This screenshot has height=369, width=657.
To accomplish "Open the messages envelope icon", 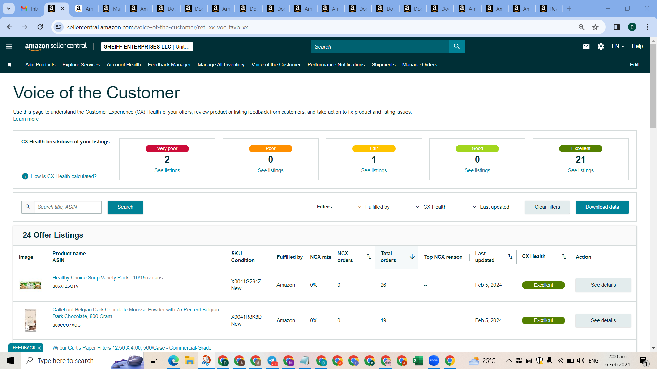I will tap(586, 46).
